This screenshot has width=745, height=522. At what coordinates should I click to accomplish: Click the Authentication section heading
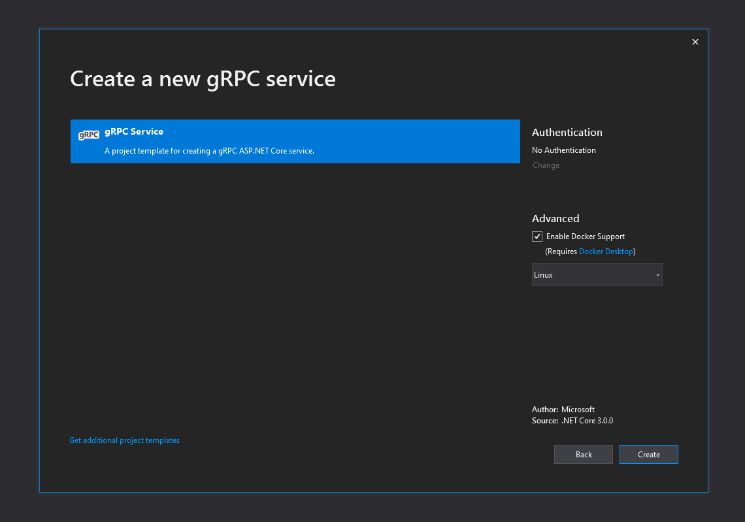click(567, 132)
